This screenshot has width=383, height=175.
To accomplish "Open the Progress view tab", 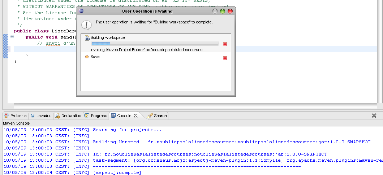I will (96, 116).
